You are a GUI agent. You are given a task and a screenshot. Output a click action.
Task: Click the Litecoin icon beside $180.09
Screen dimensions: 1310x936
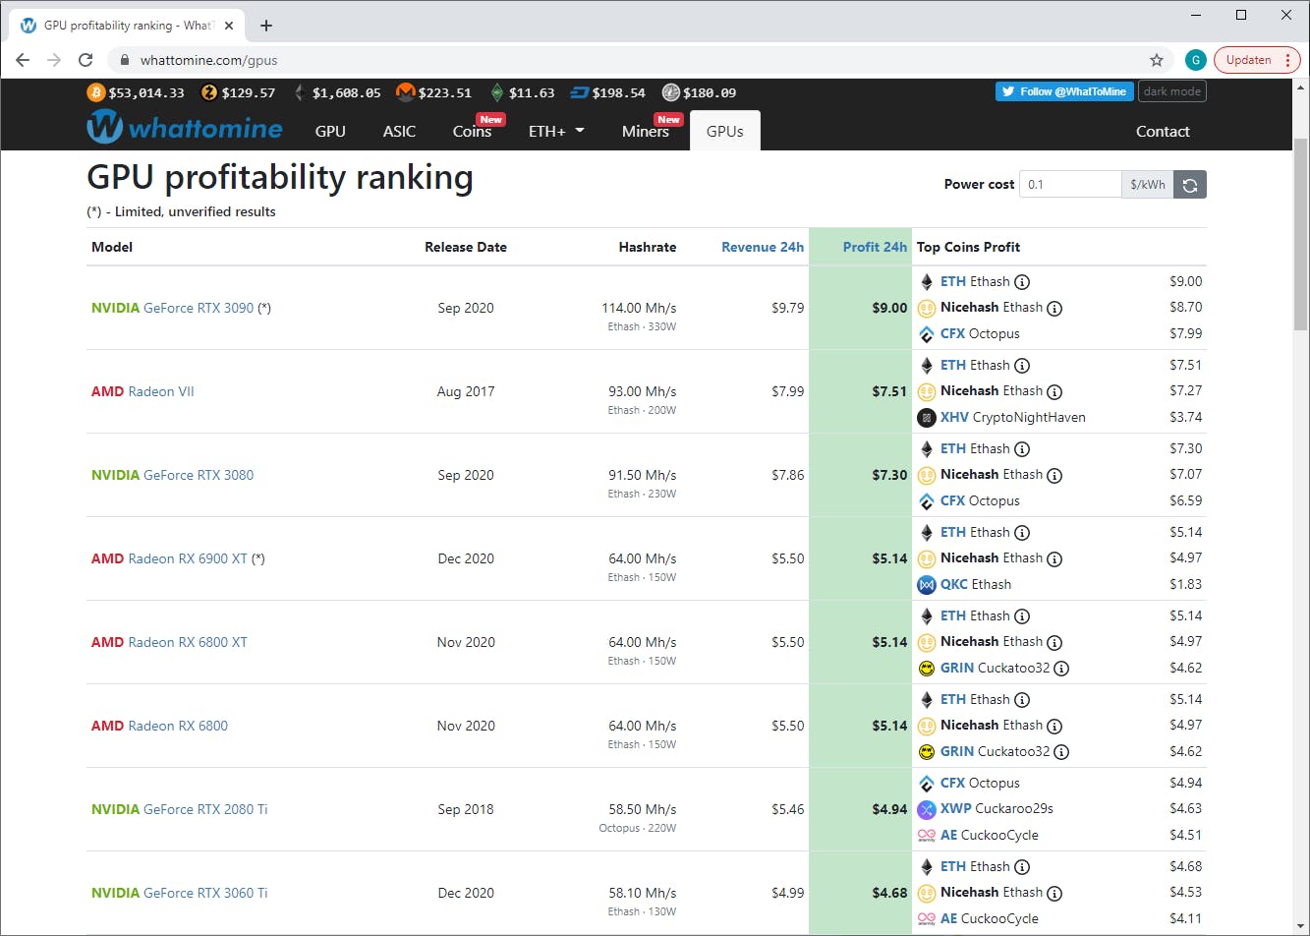pyautogui.click(x=671, y=92)
